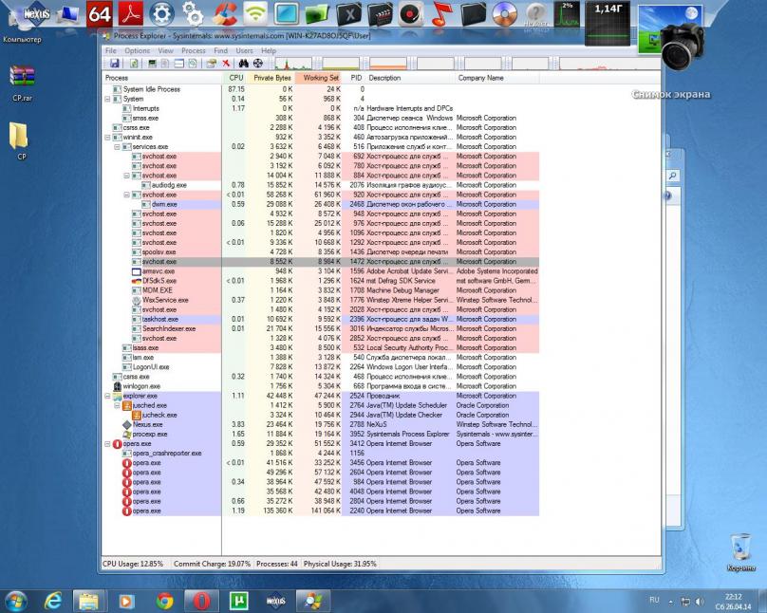767x613 pixels.
Task: Click the Properties toolbar icon beside red X
Action: [212, 63]
